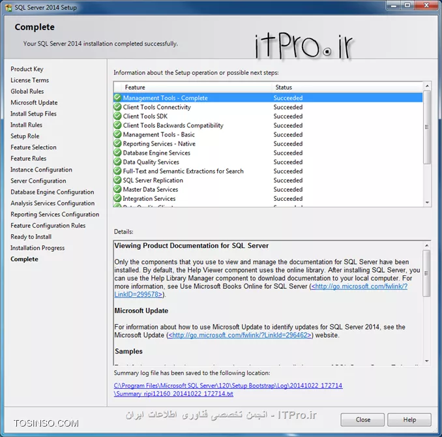Select the Master Data Services row
The height and width of the screenshot is (437, 442).
click(x=268, y=189)
